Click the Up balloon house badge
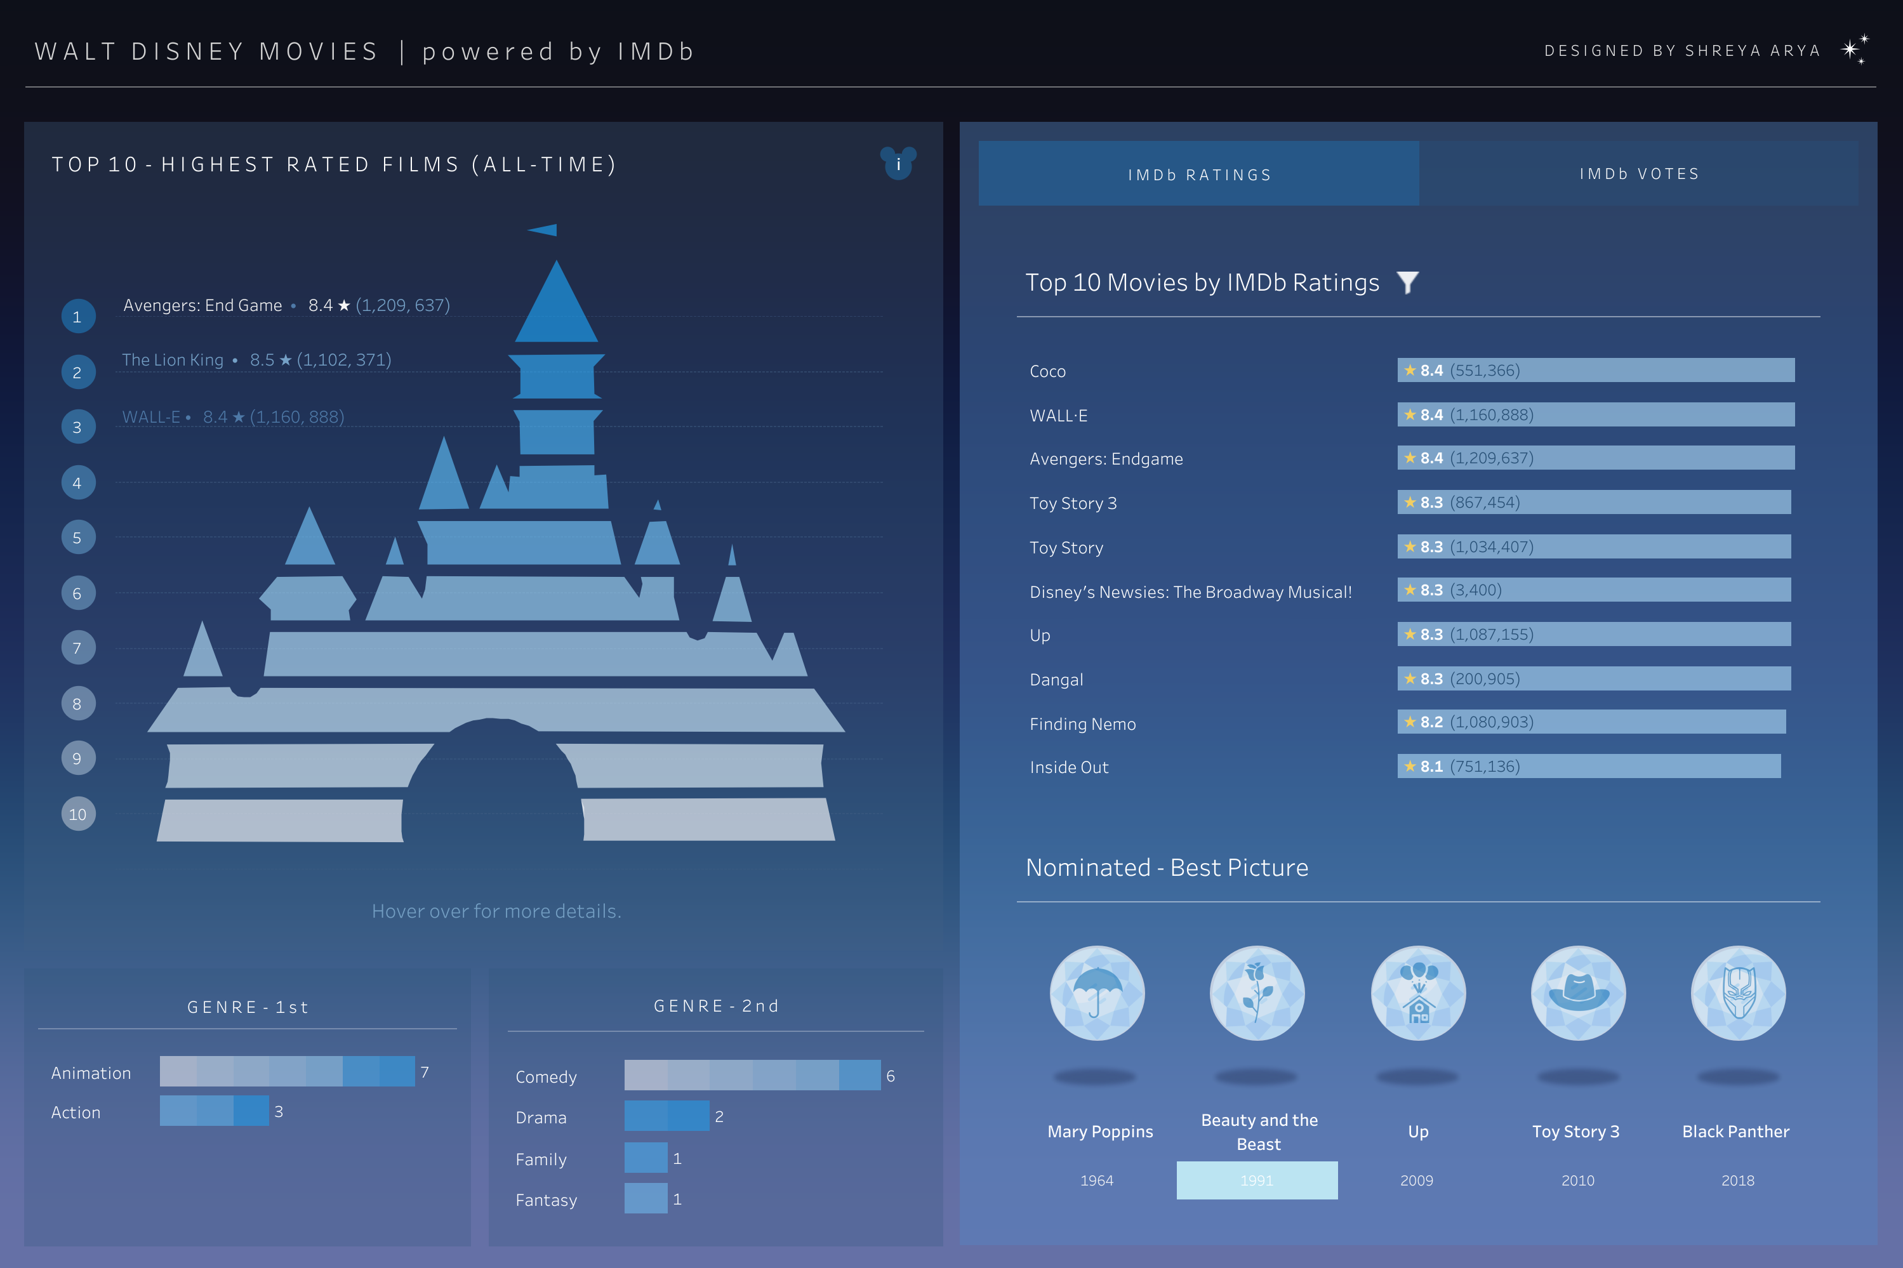 click(x=1418, y=992)
